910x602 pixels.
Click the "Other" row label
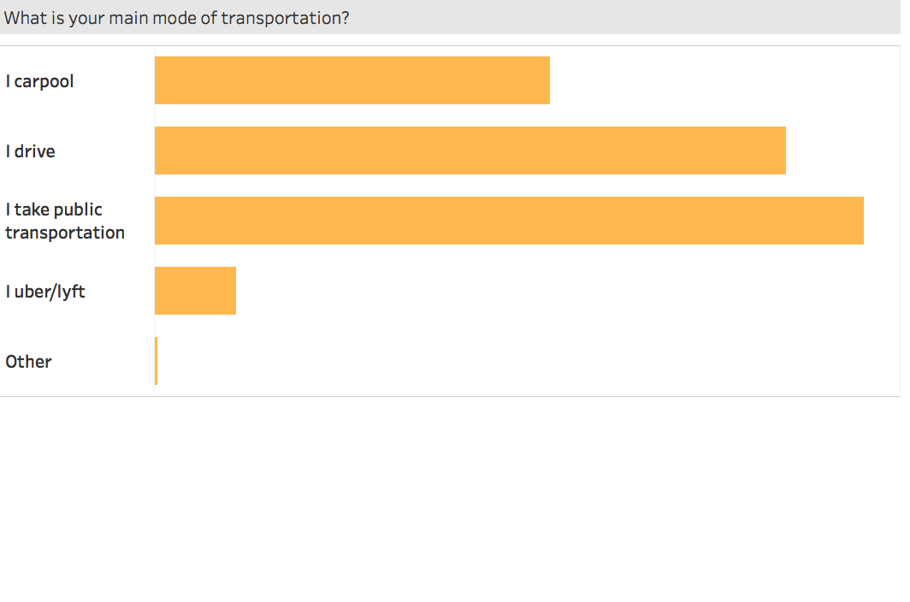tap(29, 362)
